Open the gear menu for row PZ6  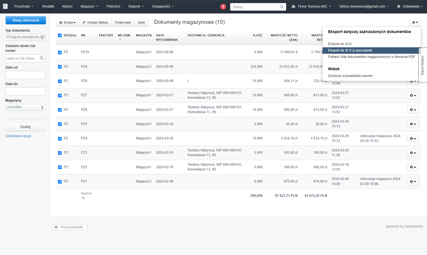point(413,110)
